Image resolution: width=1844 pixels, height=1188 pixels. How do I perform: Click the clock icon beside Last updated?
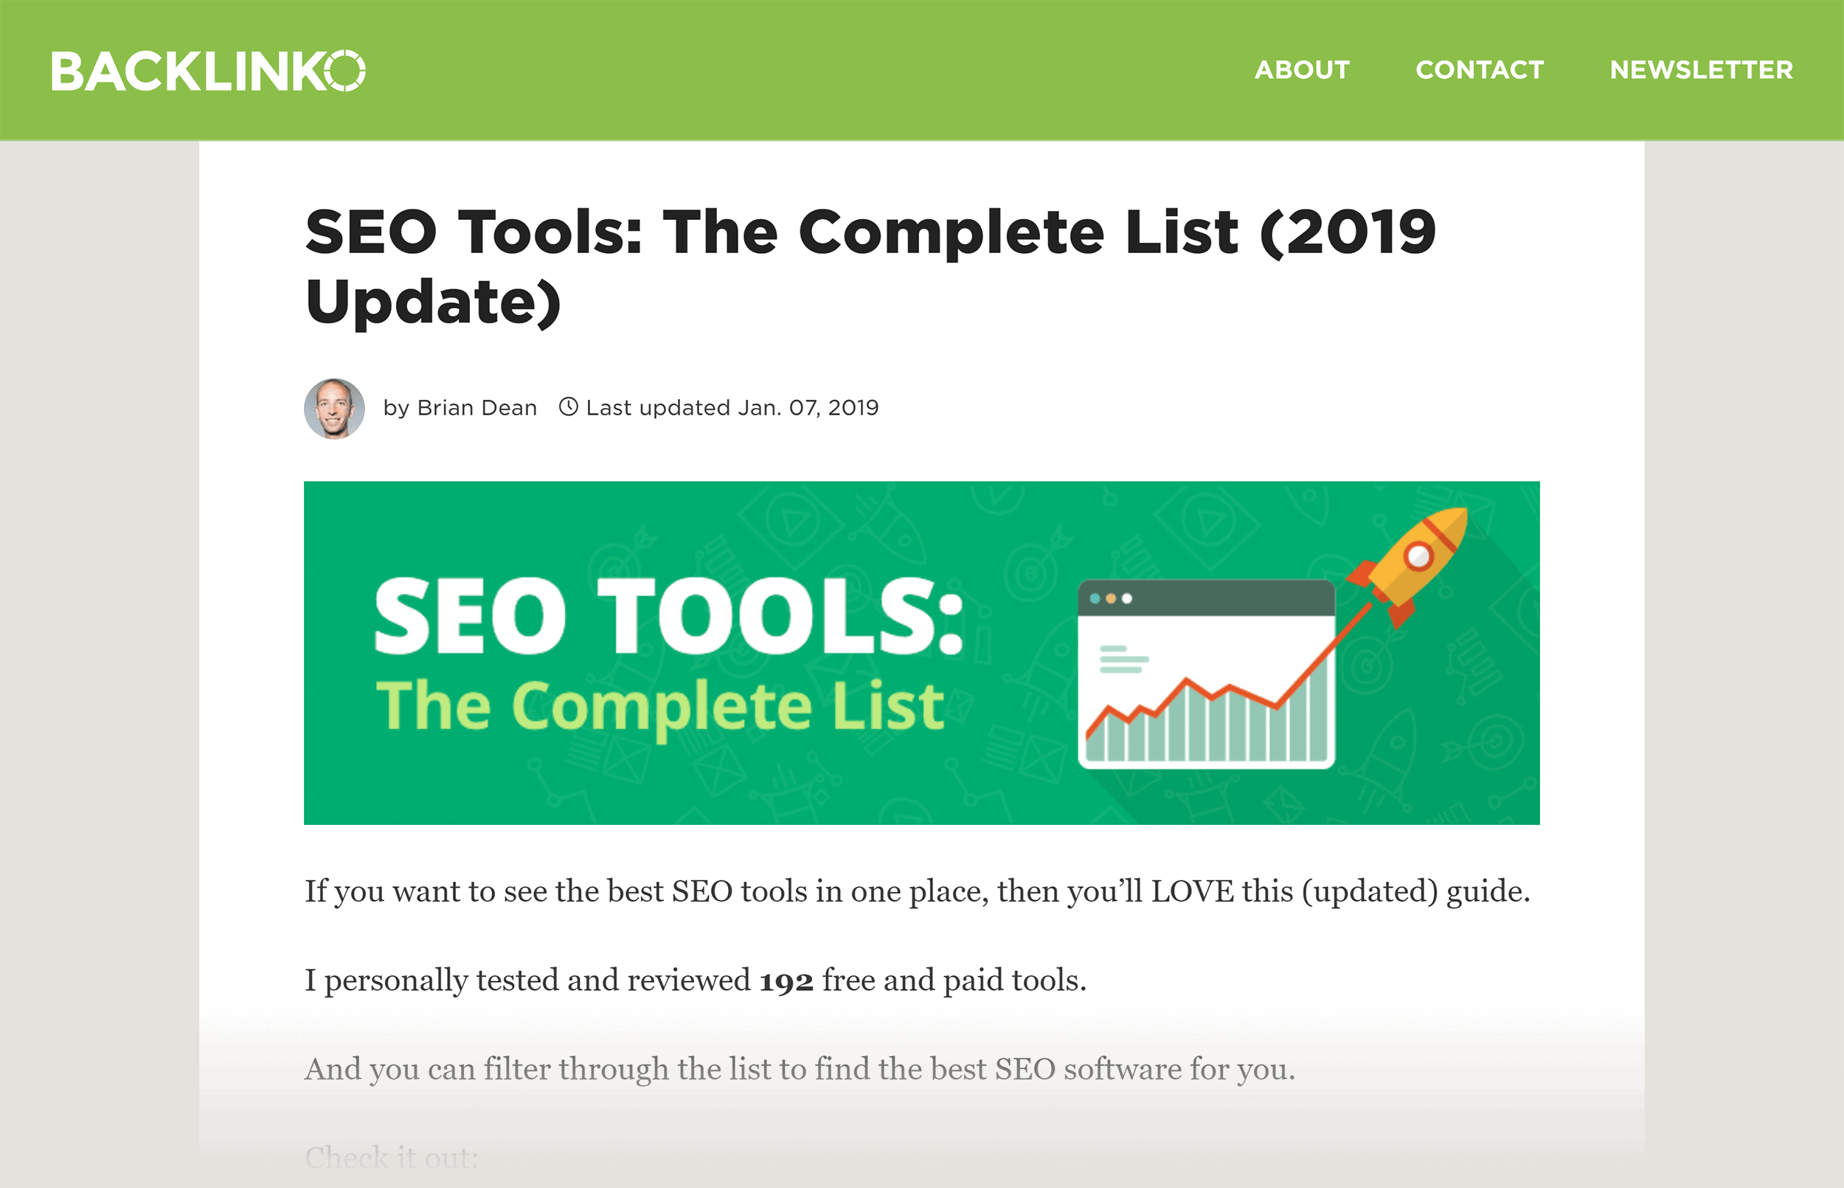pyautogui.click(x=568, y=407)
